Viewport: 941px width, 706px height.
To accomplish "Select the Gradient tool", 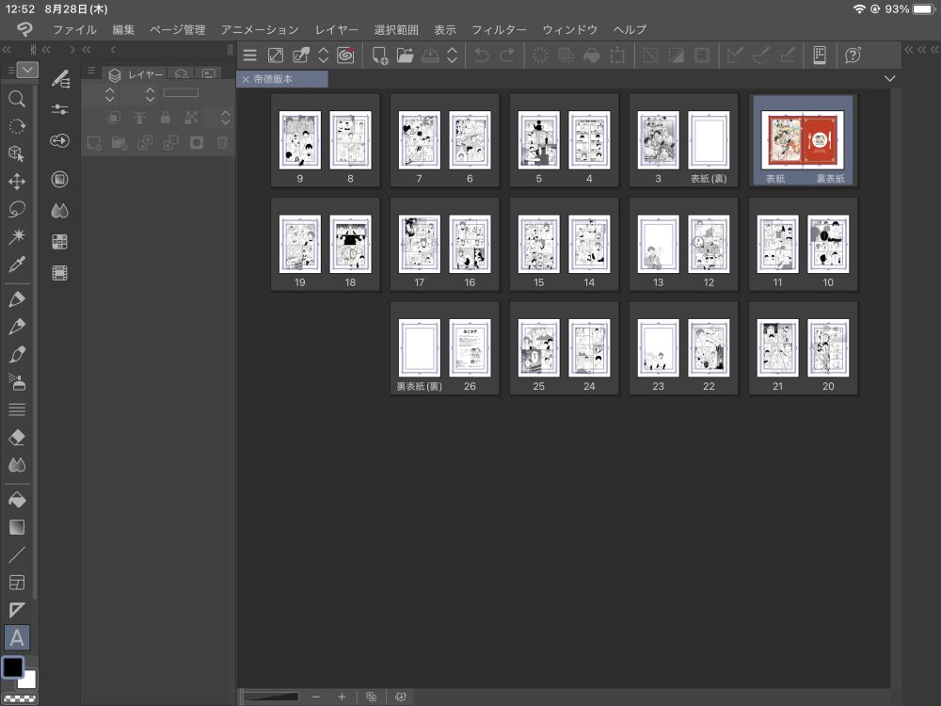I will pos(17,527).
